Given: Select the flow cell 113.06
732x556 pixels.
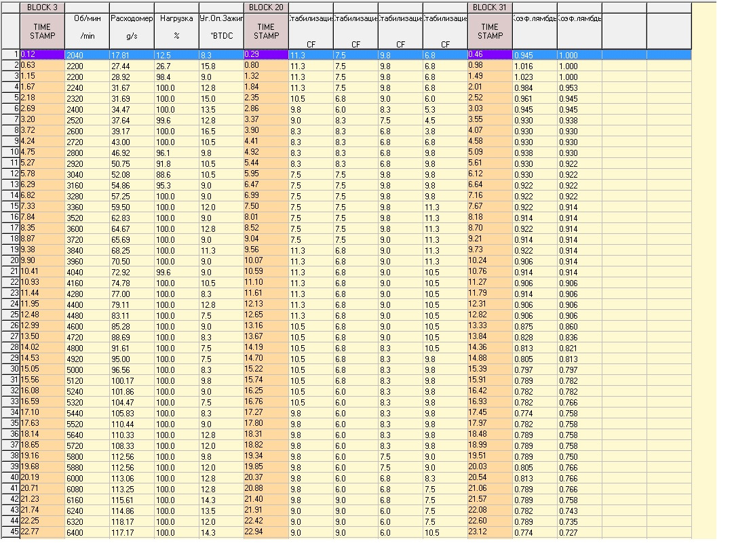Looking at the screenshot, I should [132, 479].
